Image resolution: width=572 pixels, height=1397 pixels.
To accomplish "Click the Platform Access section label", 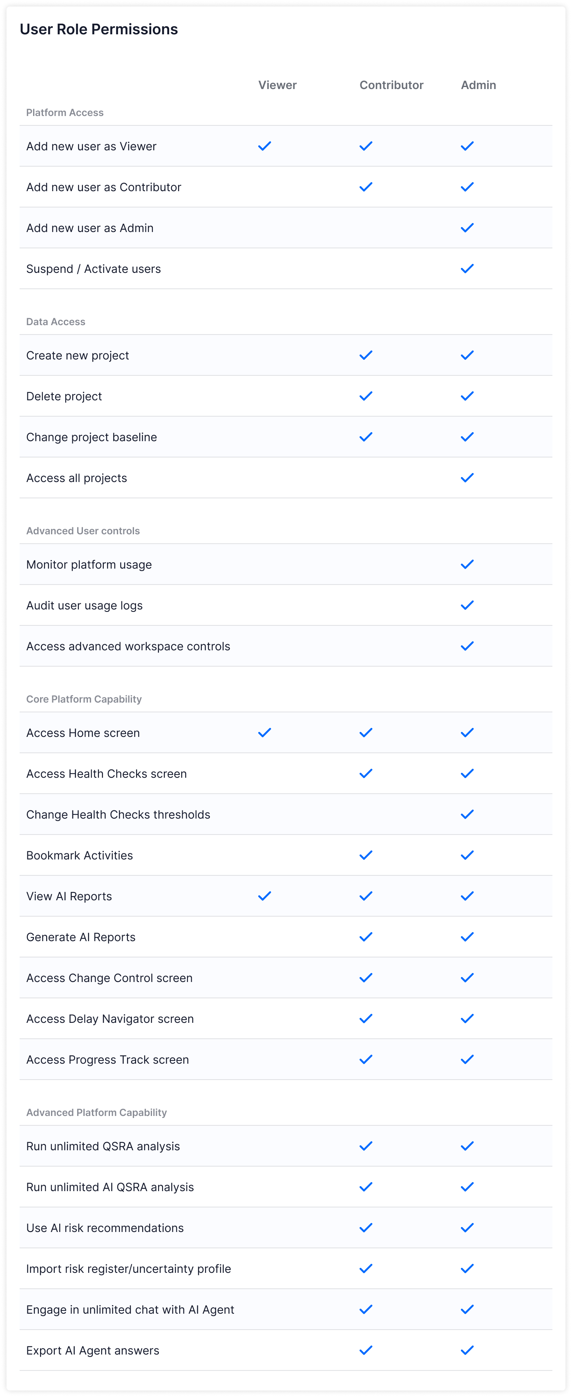I will (x=65, y=112).
